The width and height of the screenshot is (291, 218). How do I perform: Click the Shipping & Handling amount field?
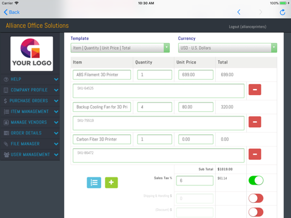point(195,199)
